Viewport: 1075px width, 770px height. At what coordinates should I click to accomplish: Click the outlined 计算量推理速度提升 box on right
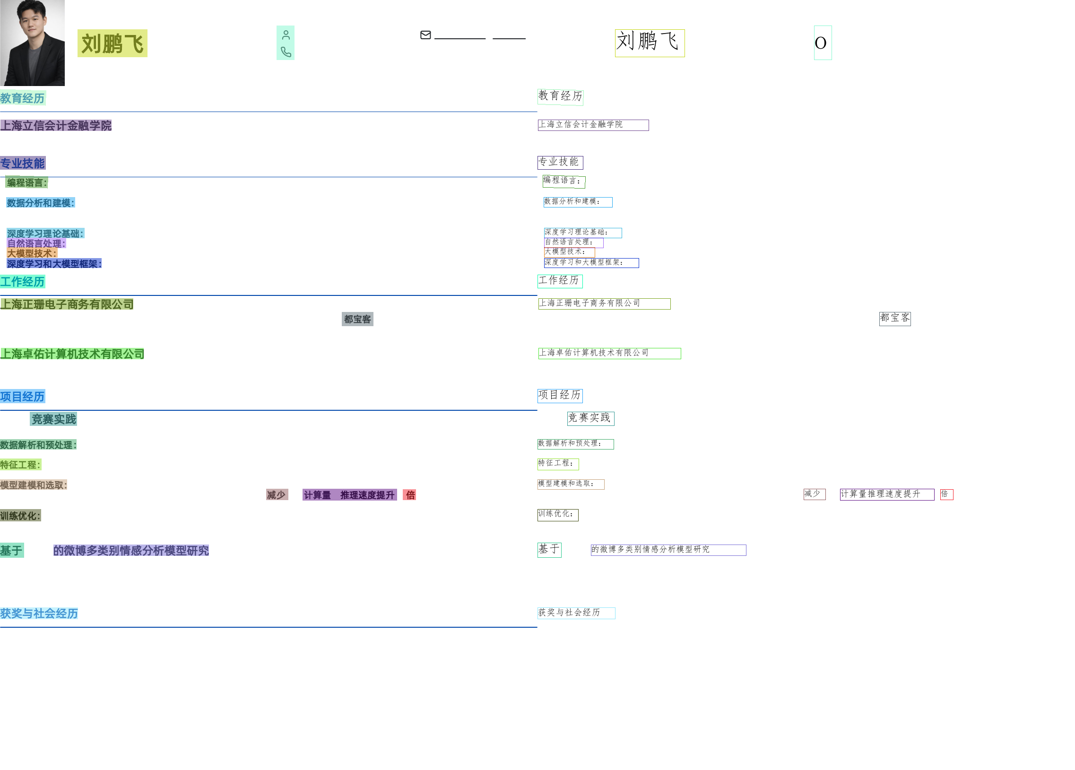[x=886, y=494]
